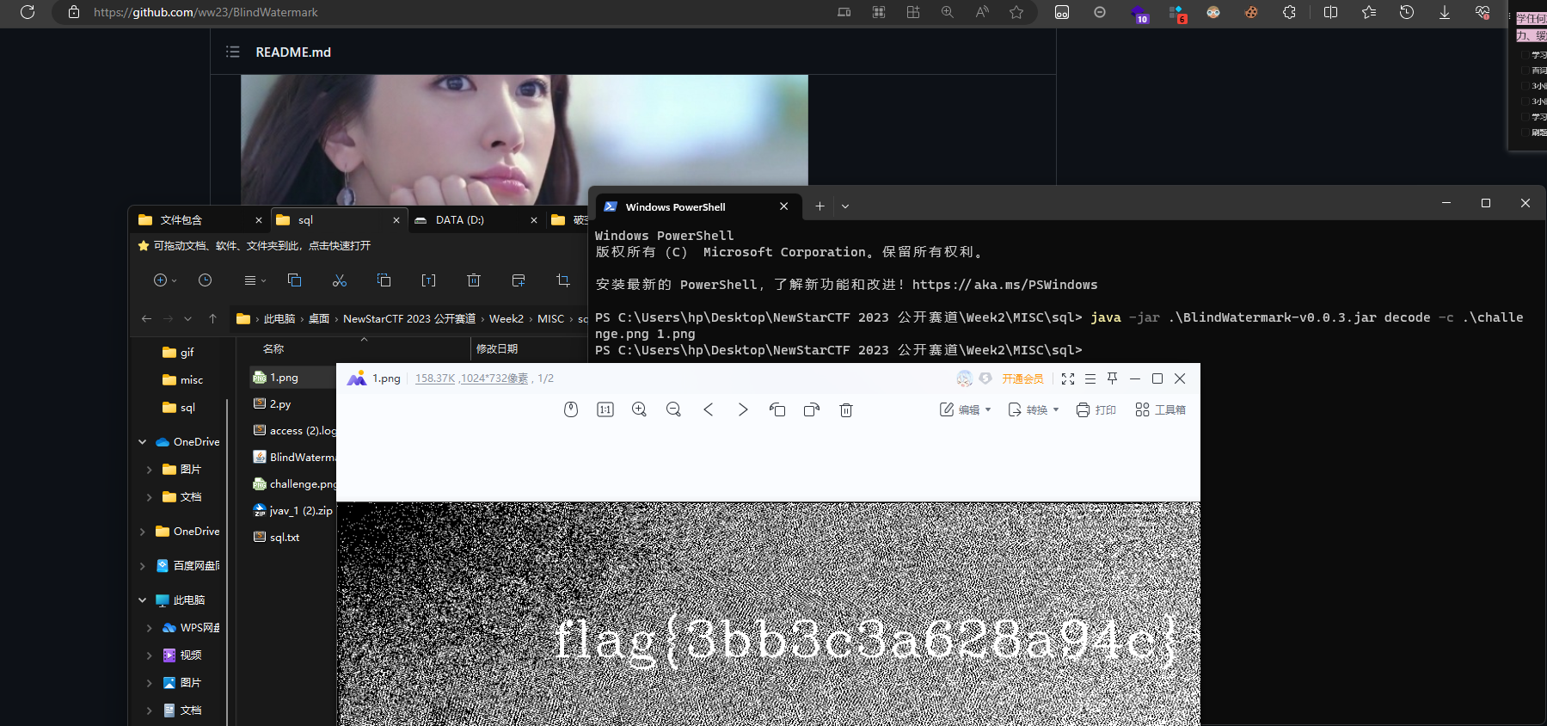Collapse the first OneDrive tree node
The image size is (1547, 726).
point(142,442)
